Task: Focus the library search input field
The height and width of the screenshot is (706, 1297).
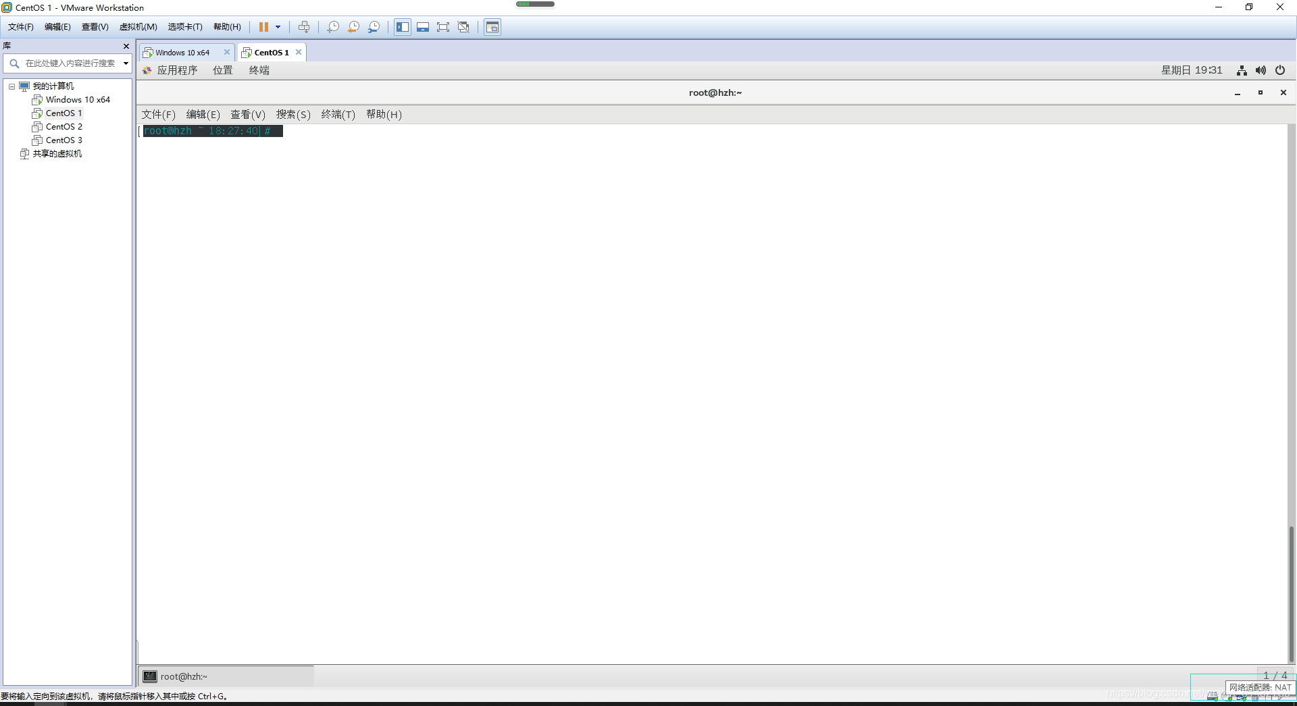Action: tap(70, 63)
